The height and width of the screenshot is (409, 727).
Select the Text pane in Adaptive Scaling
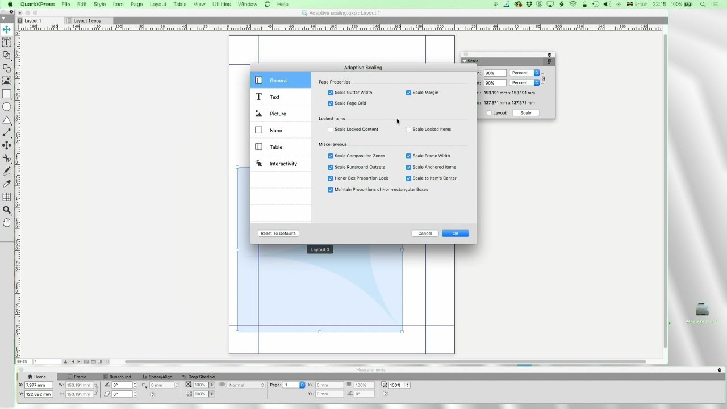[281, 97]
